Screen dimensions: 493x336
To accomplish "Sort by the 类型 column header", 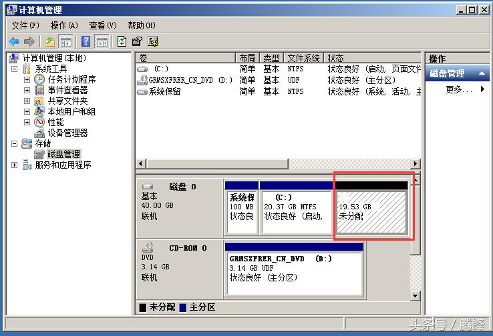I will pos(272,58).
